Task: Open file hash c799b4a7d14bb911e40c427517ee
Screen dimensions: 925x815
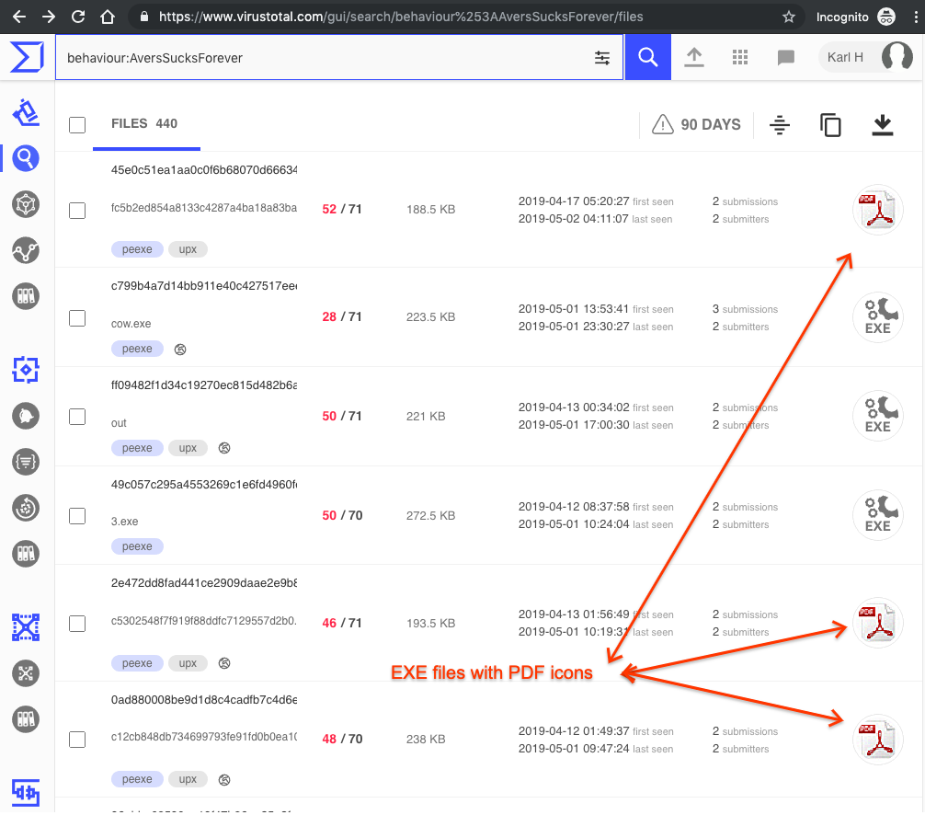Action: pyautogui.click(x=204, y=286)
